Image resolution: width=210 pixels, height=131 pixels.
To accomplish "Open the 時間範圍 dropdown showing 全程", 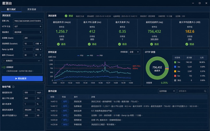I will click(x=134, y=52).
